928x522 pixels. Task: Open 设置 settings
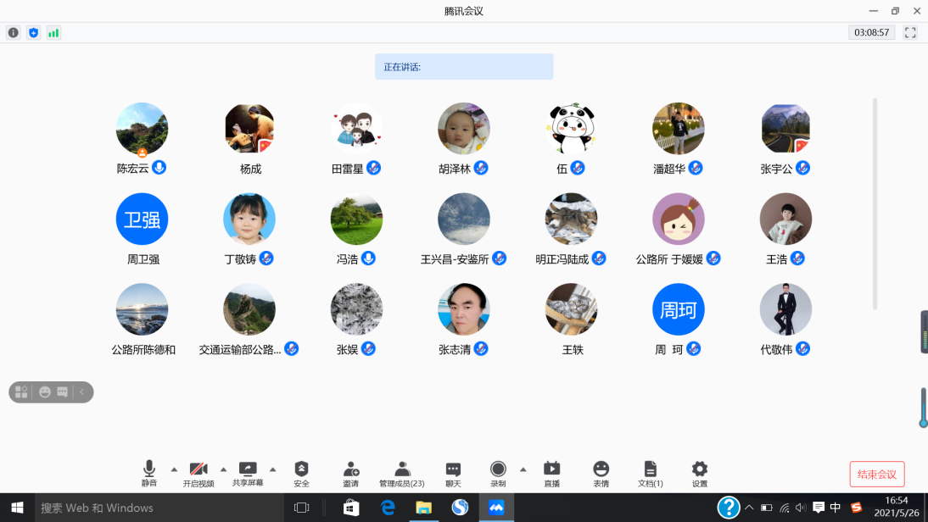tap(700, 474)
